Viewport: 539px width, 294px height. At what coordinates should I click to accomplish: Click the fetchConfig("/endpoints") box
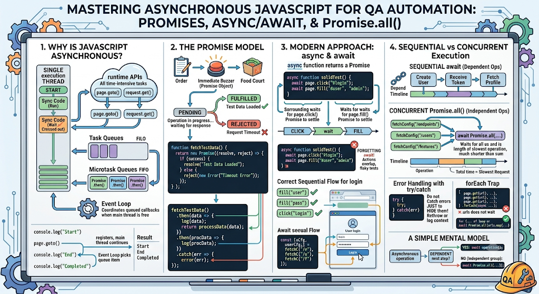pyautogui.click(x=416, y=124)
